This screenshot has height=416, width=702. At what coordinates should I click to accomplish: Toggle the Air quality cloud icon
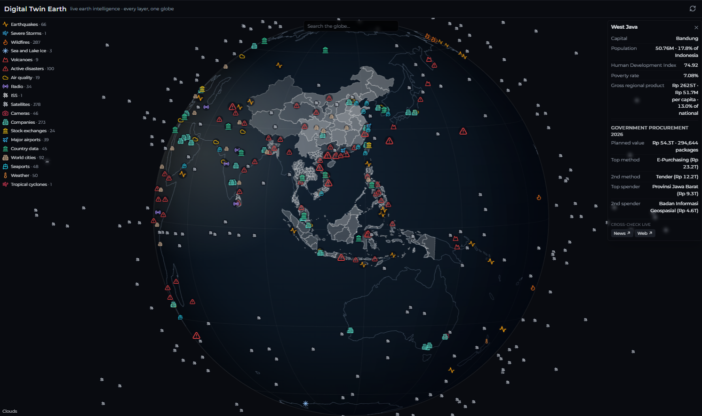[x=6, y=78]
